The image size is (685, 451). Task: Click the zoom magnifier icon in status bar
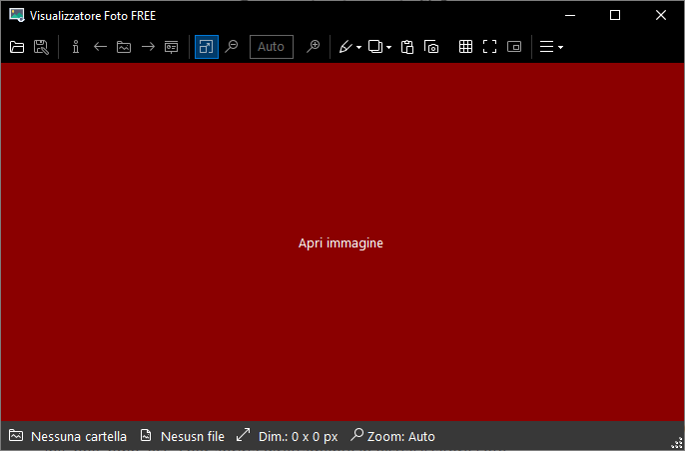pos(356,435)
